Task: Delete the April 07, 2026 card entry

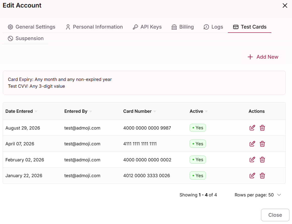Action: coord(262,144)
